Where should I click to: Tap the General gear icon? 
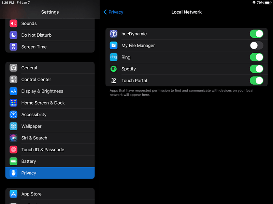coord(13,68)
